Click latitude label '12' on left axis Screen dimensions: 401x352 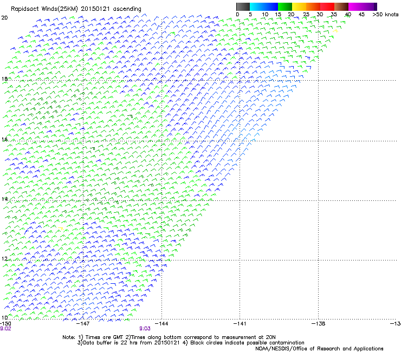coord(4,259)
